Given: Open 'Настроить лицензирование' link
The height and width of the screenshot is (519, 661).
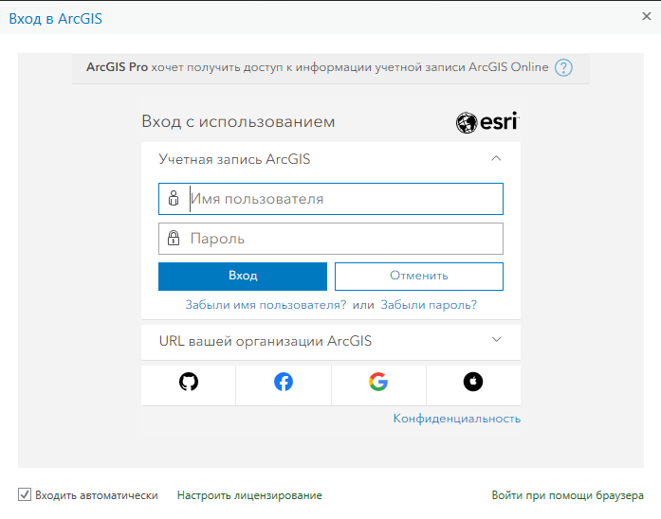Looking at the screenshot, I should [249, 495].
